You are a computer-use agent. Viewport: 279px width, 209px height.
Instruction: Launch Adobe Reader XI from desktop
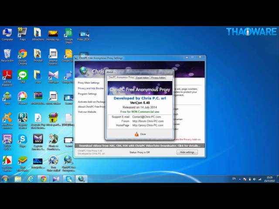(x=7, y=78)
